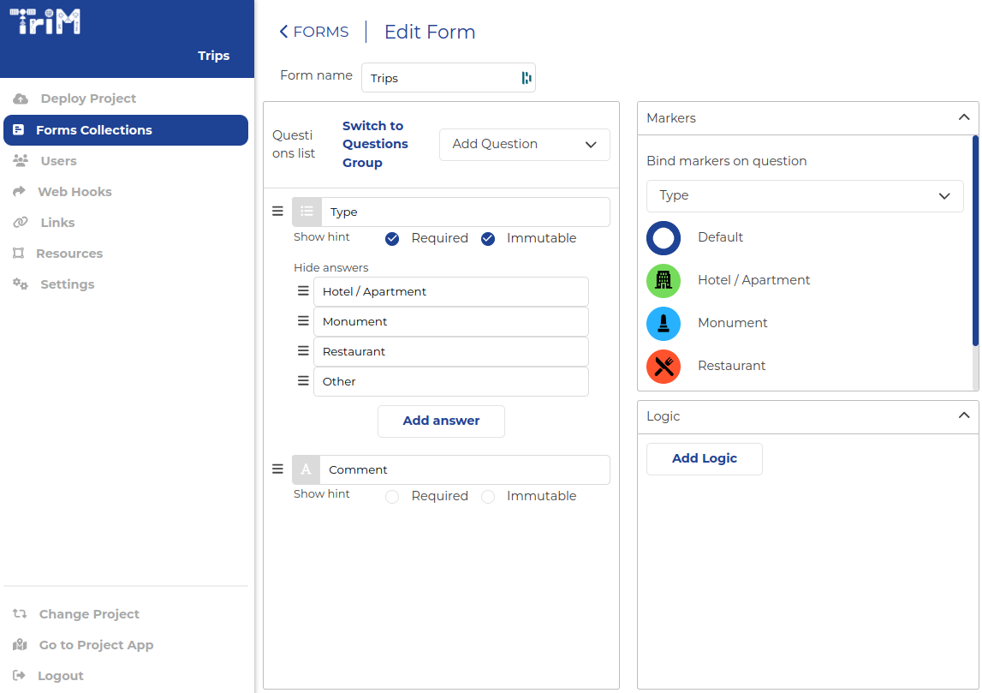Click drag handle icon next to Monument answer

[303, 321]
